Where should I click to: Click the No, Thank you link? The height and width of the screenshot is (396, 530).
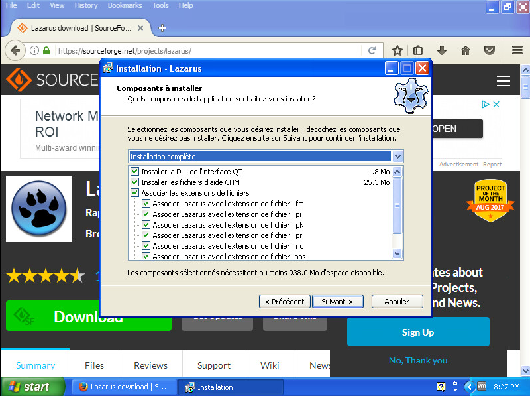tap(418, 360)
